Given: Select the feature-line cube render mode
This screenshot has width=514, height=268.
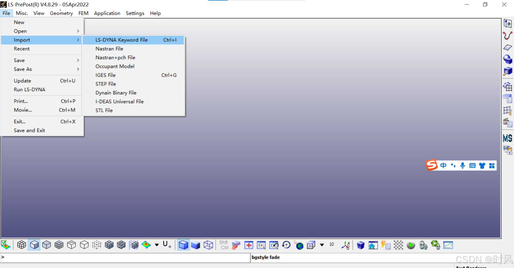Looking at the screenshot, I should pyautogui.click(x=72, y=245).
